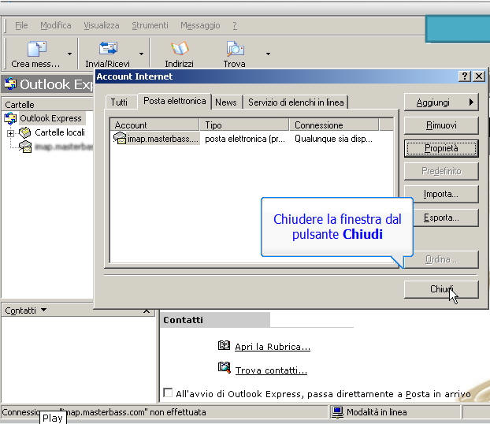Image resolution: width=490 pixels, height=424 pixels.
Task: Click the Trova contatti icon
Action: tap(224, 368)
